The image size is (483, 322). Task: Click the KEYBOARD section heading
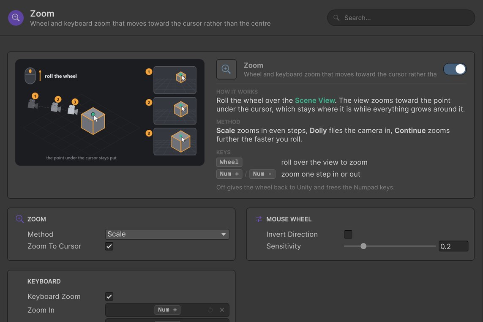[44, 281]
